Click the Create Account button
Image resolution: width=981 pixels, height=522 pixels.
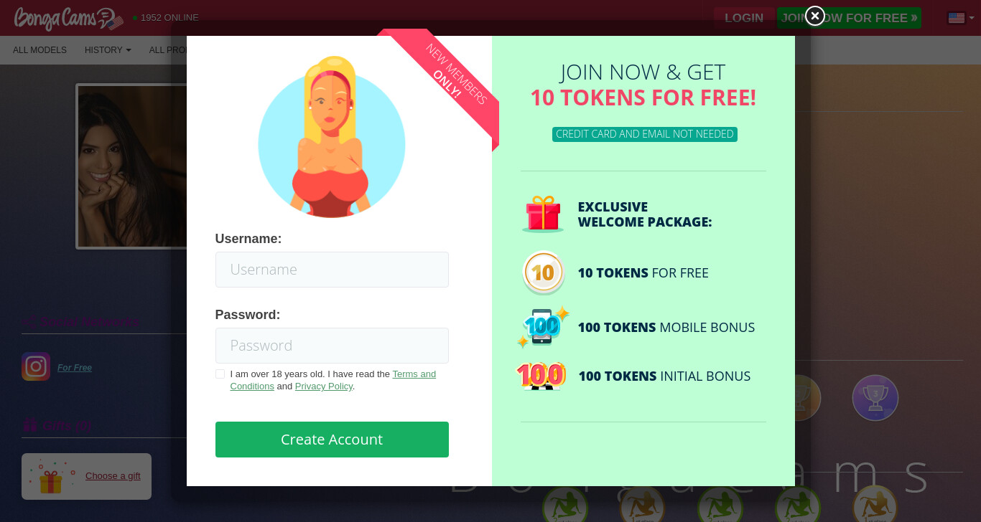point(332,440)
